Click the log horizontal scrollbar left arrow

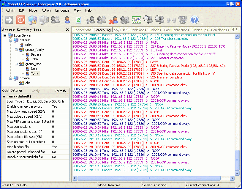75,178
